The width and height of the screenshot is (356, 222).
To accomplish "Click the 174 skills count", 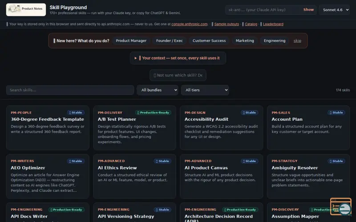I will click(343, 90).
